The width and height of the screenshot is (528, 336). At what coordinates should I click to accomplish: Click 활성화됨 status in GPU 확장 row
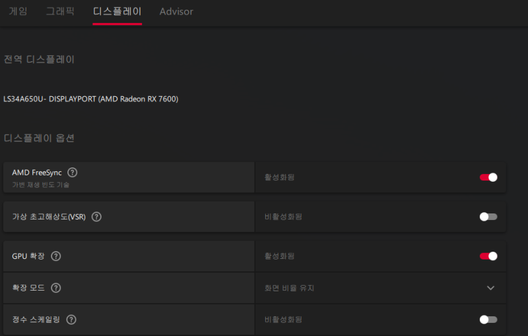pos(279,256)
